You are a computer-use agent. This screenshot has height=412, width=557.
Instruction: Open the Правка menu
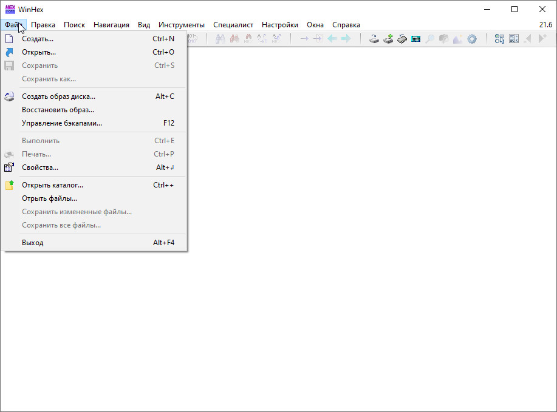[x=43, y=25]
